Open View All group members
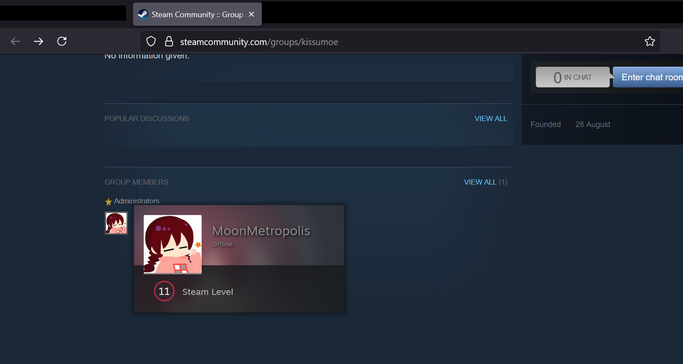The image size is (683, 364). 480,182
